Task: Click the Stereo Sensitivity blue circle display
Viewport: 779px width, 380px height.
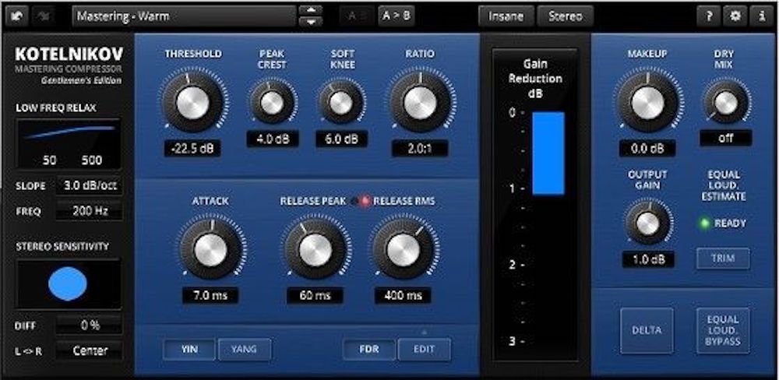Action: [x=68, y=284]
